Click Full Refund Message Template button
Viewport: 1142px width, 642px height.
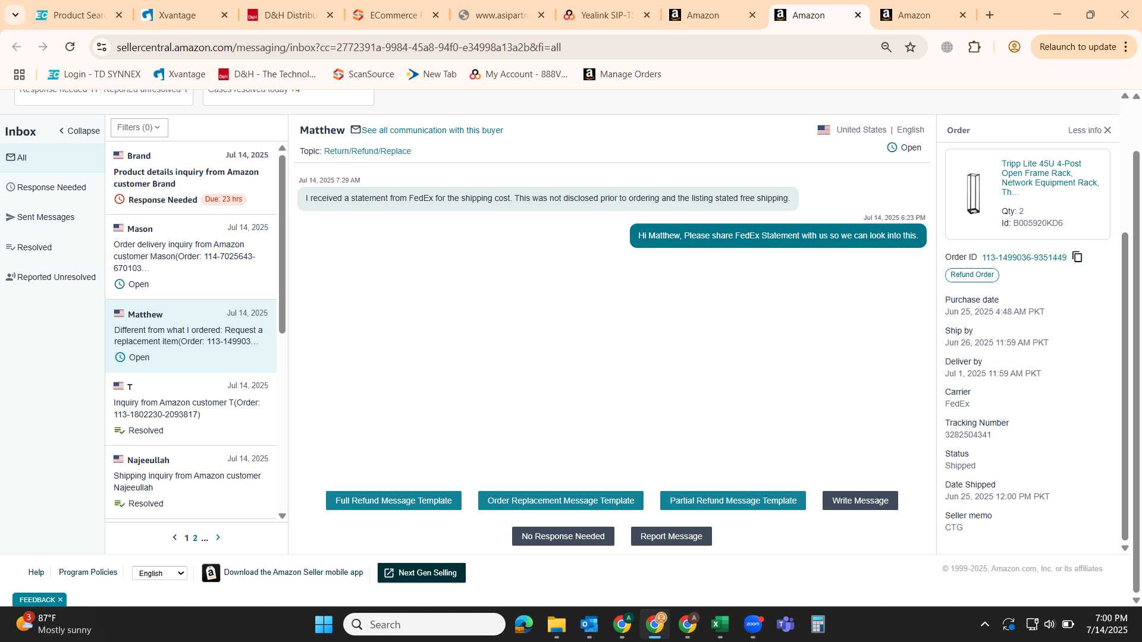coord(393,501)
